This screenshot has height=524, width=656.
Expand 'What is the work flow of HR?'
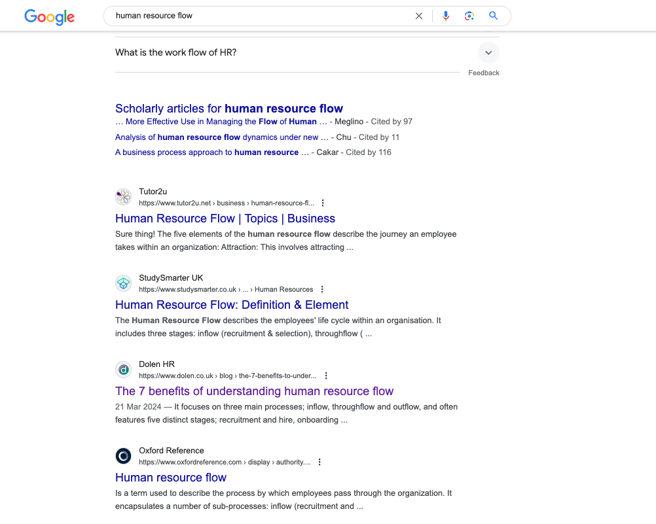click(488, 53)
